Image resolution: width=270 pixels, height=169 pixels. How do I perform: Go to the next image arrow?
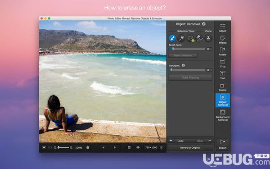click(x=115, y=148)
